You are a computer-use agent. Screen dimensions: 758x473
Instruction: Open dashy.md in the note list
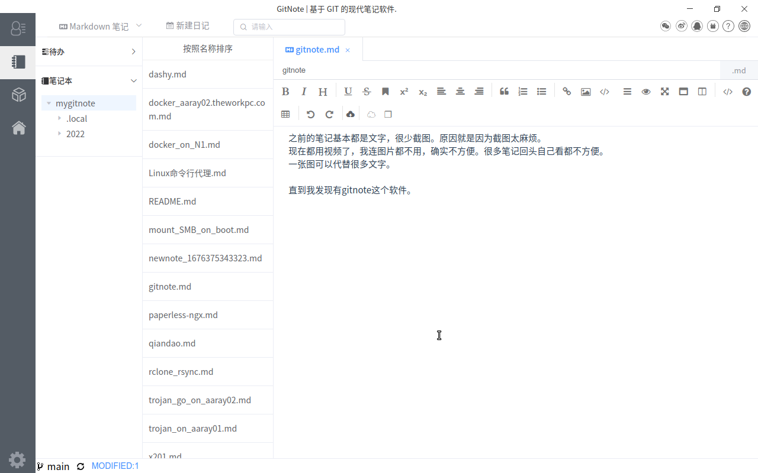[208, 74]
